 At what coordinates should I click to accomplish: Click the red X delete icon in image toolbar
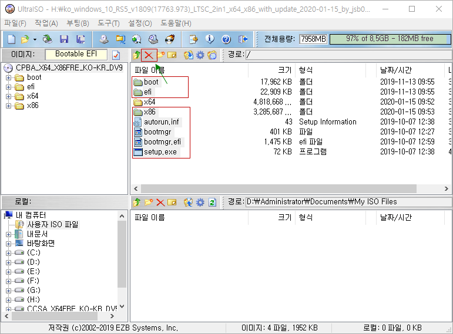coord(149,55)
